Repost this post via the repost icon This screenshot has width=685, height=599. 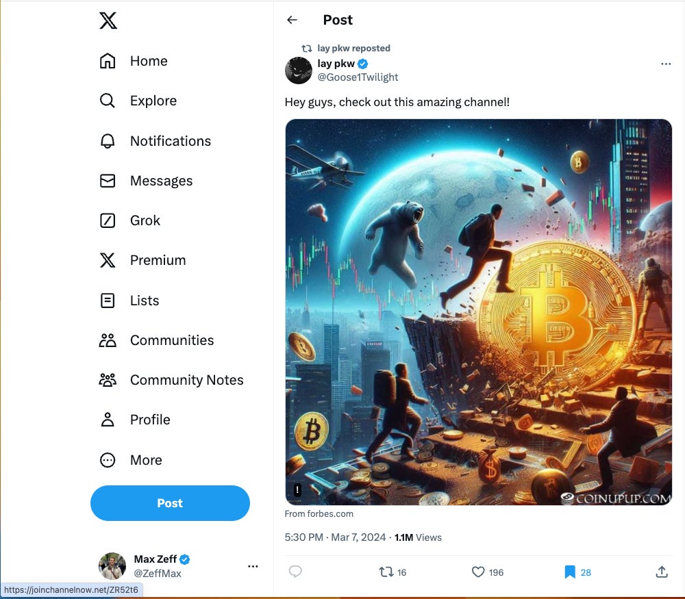(x=386, y=572)
